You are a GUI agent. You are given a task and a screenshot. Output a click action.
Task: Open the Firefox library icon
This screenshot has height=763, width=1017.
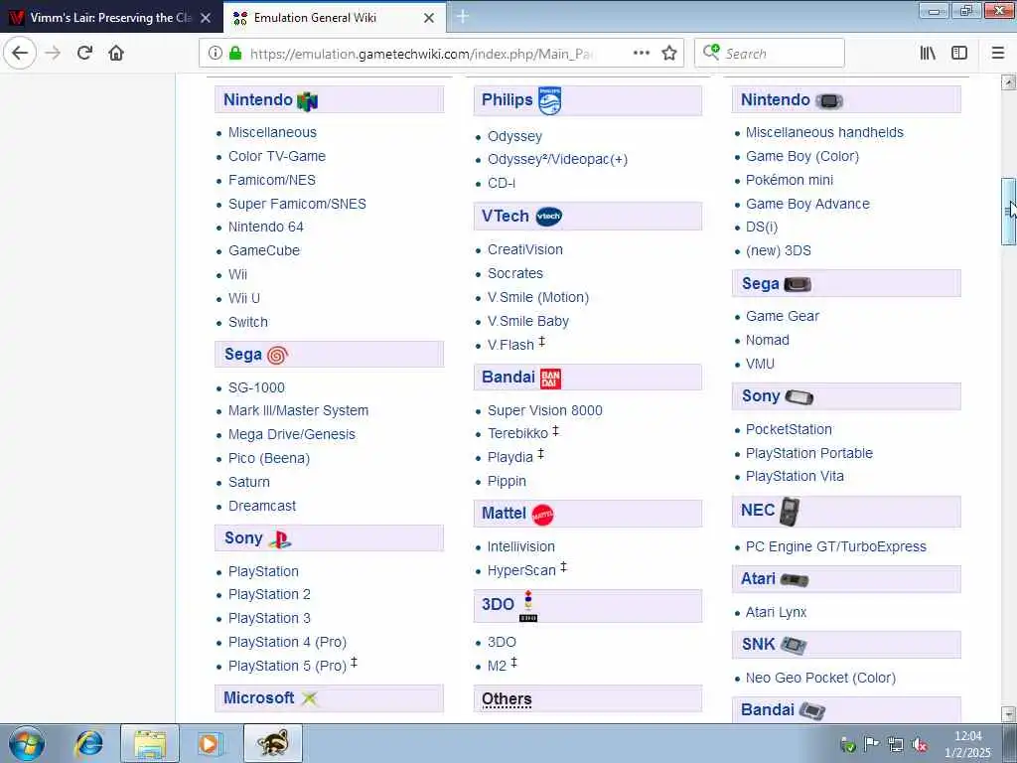(x=928, y=53)
